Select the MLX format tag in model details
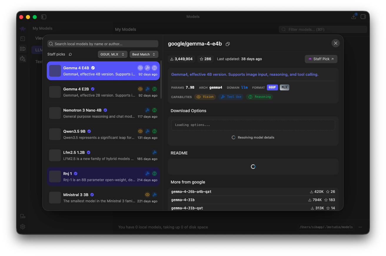The image size is (386, 256). (x=284, y=87)
